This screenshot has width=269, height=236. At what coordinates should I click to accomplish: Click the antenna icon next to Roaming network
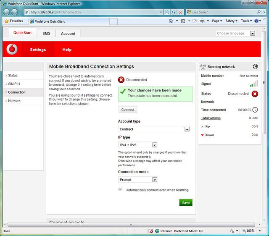pyautogui.click(x=203, y=66)
